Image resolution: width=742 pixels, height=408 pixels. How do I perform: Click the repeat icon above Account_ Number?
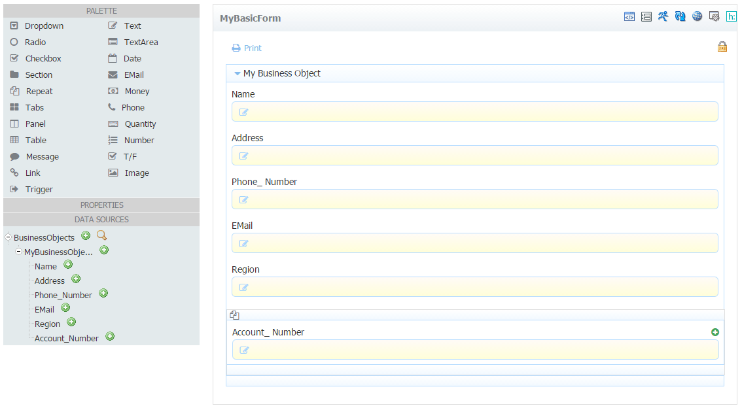pyautogui.click(x=234, y=315)
